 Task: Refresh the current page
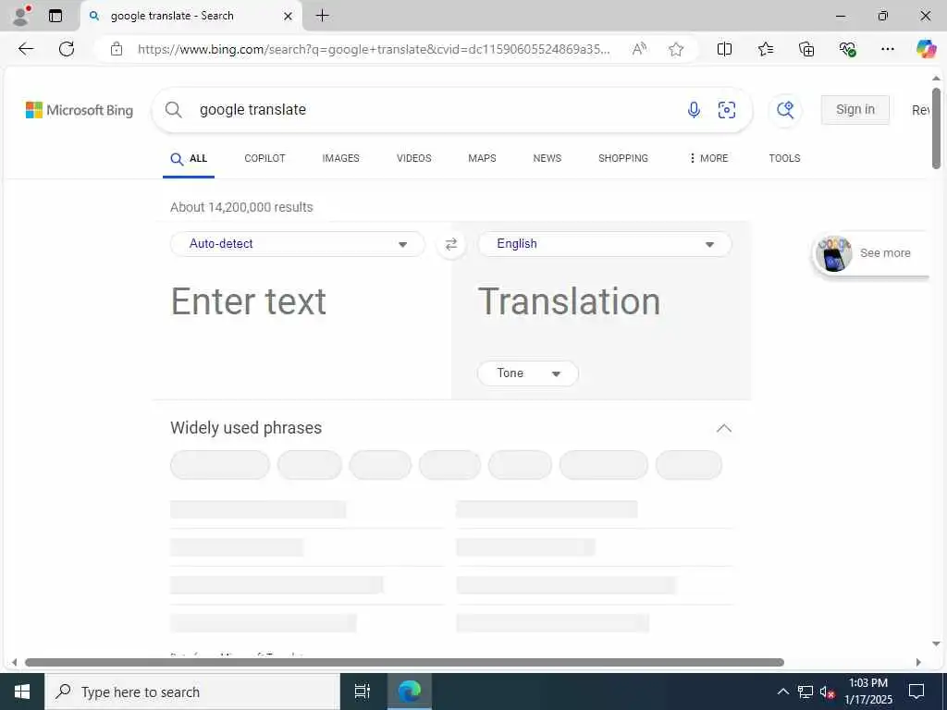pyautogui.click(x=67, y=49)
